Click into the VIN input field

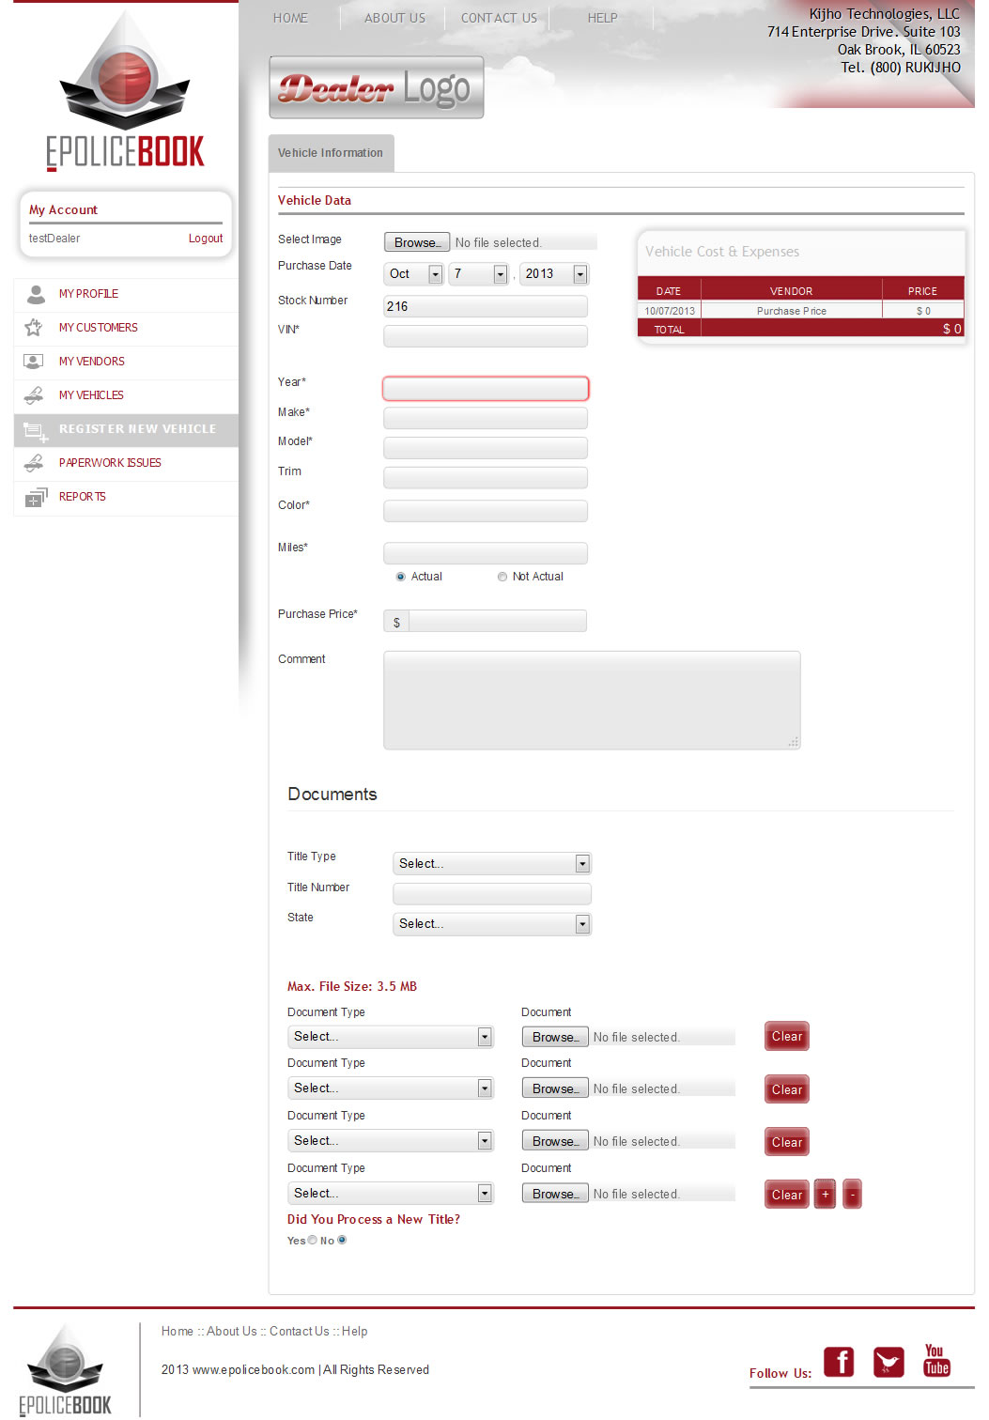coord(486,336)
